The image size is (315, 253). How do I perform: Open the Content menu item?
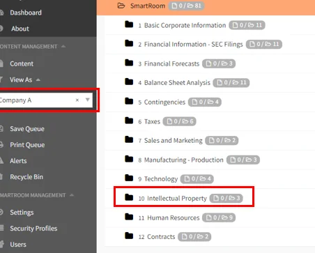tap(22, 63)
